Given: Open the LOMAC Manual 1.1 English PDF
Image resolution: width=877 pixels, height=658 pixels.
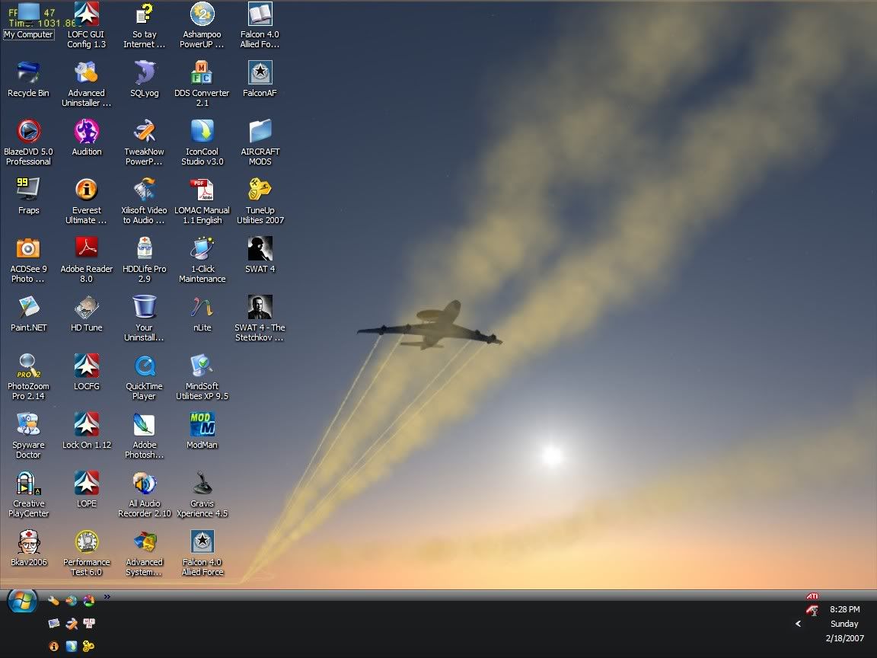Looking at the screenshot, I should (x=202, y=188).
